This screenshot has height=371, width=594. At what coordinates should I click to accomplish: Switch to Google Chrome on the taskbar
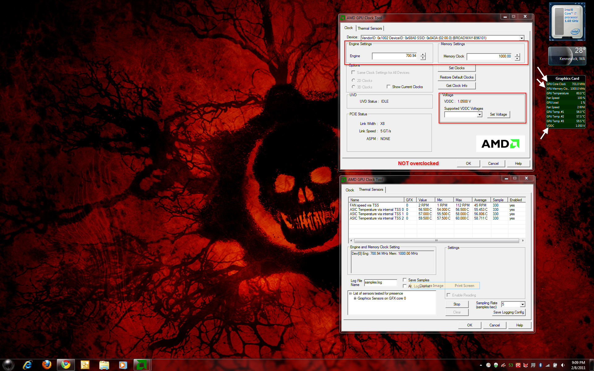66,365
